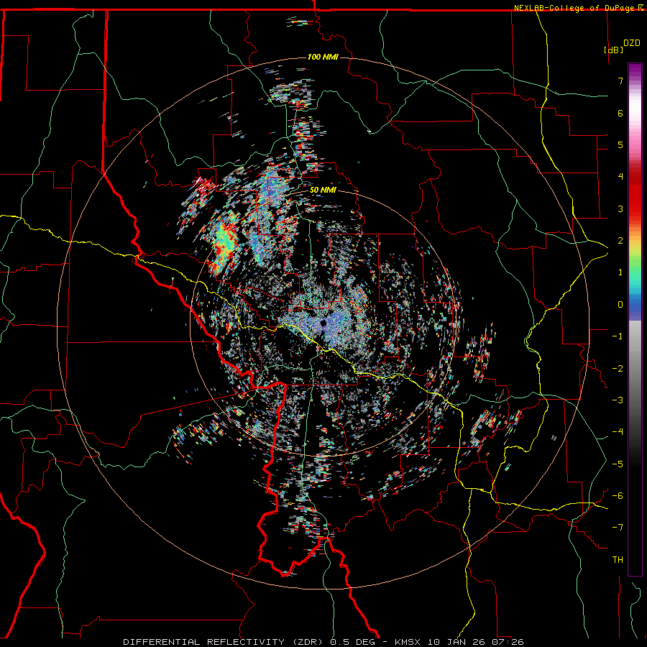Click the DZD legend title
The height and width of the screenshot is (647, 647).
[631, 43]
